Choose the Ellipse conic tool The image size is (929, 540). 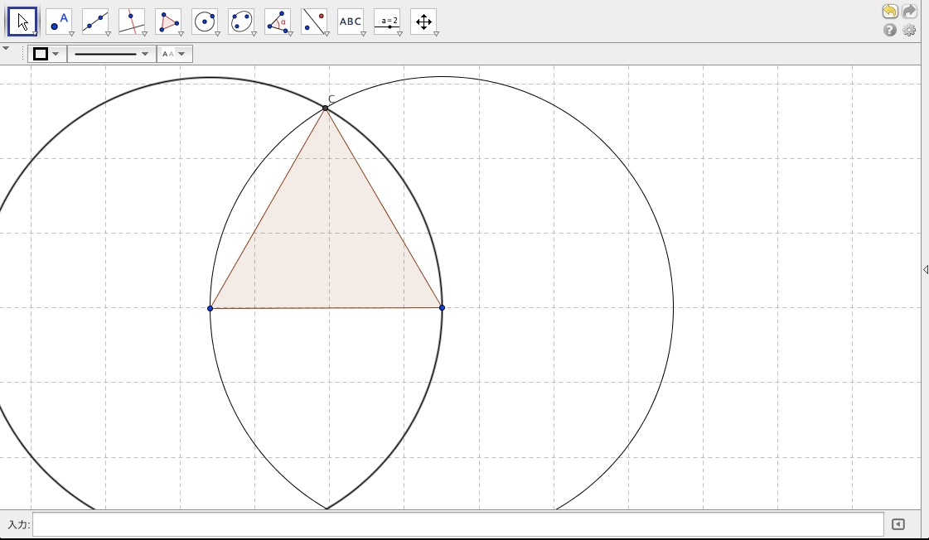pos(241,22)
